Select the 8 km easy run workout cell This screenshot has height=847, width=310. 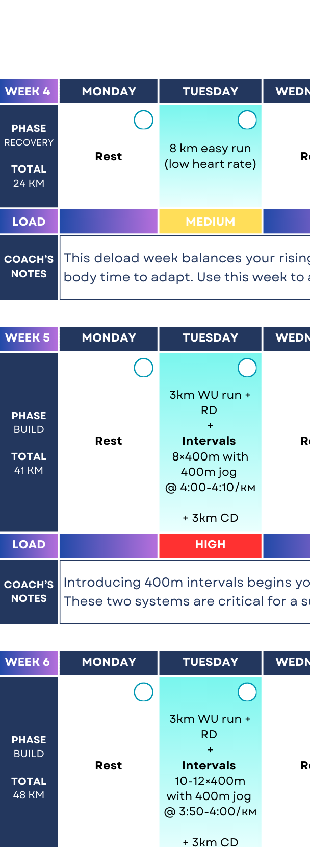click(x=210, y=156)
